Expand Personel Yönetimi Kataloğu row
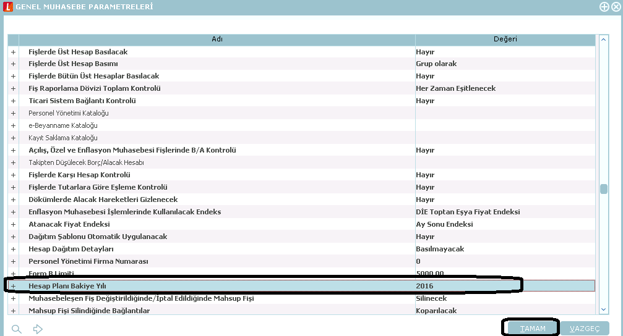Image resolution: width=623 pixels, height=336 pixels. 13,113
